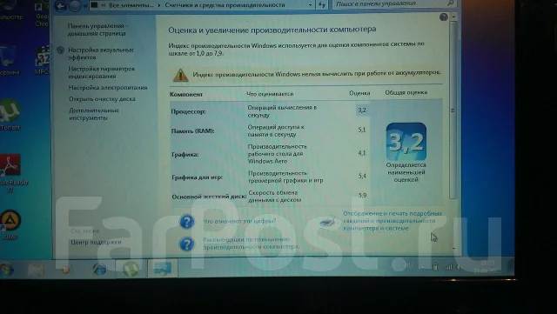Open 'Настройка визуальных эффектов'
557x314 pixels.
point(101,54)
